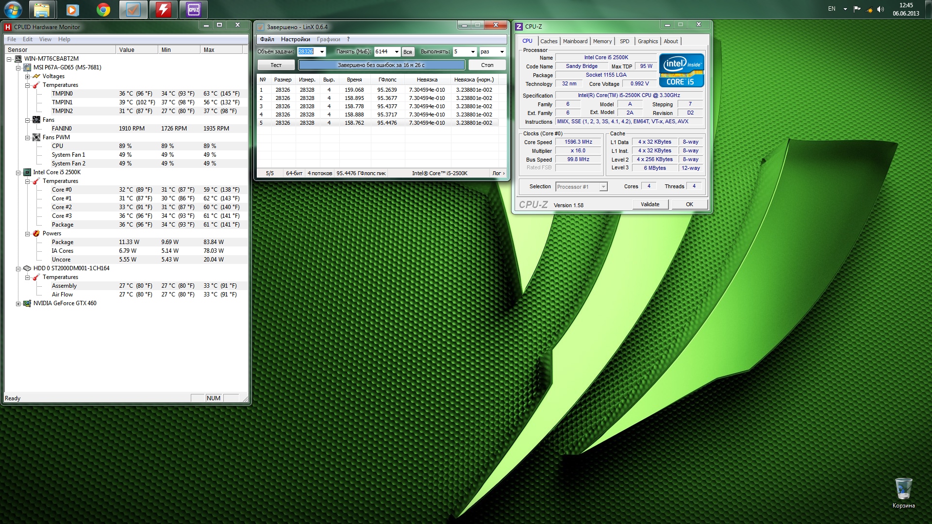Open the memory size dropdown in LinX
Screen dimensions: 932x524
(x=397, y=52)
